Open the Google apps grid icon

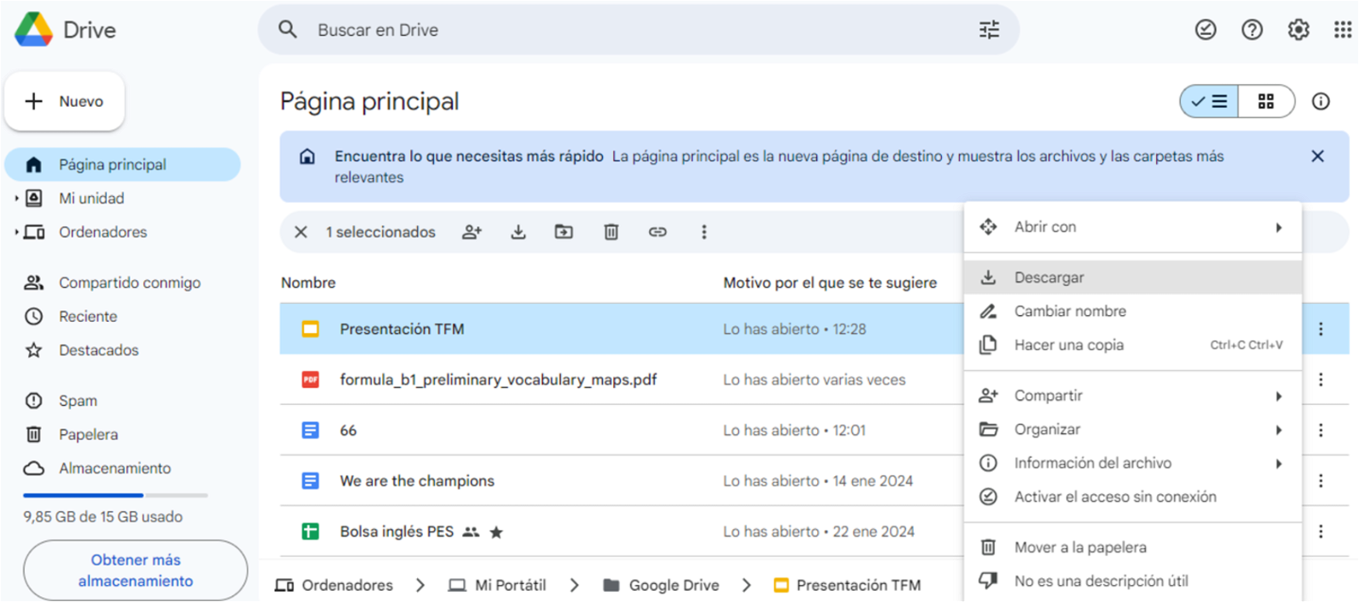pyautogui.click(x=1343, y=30)
